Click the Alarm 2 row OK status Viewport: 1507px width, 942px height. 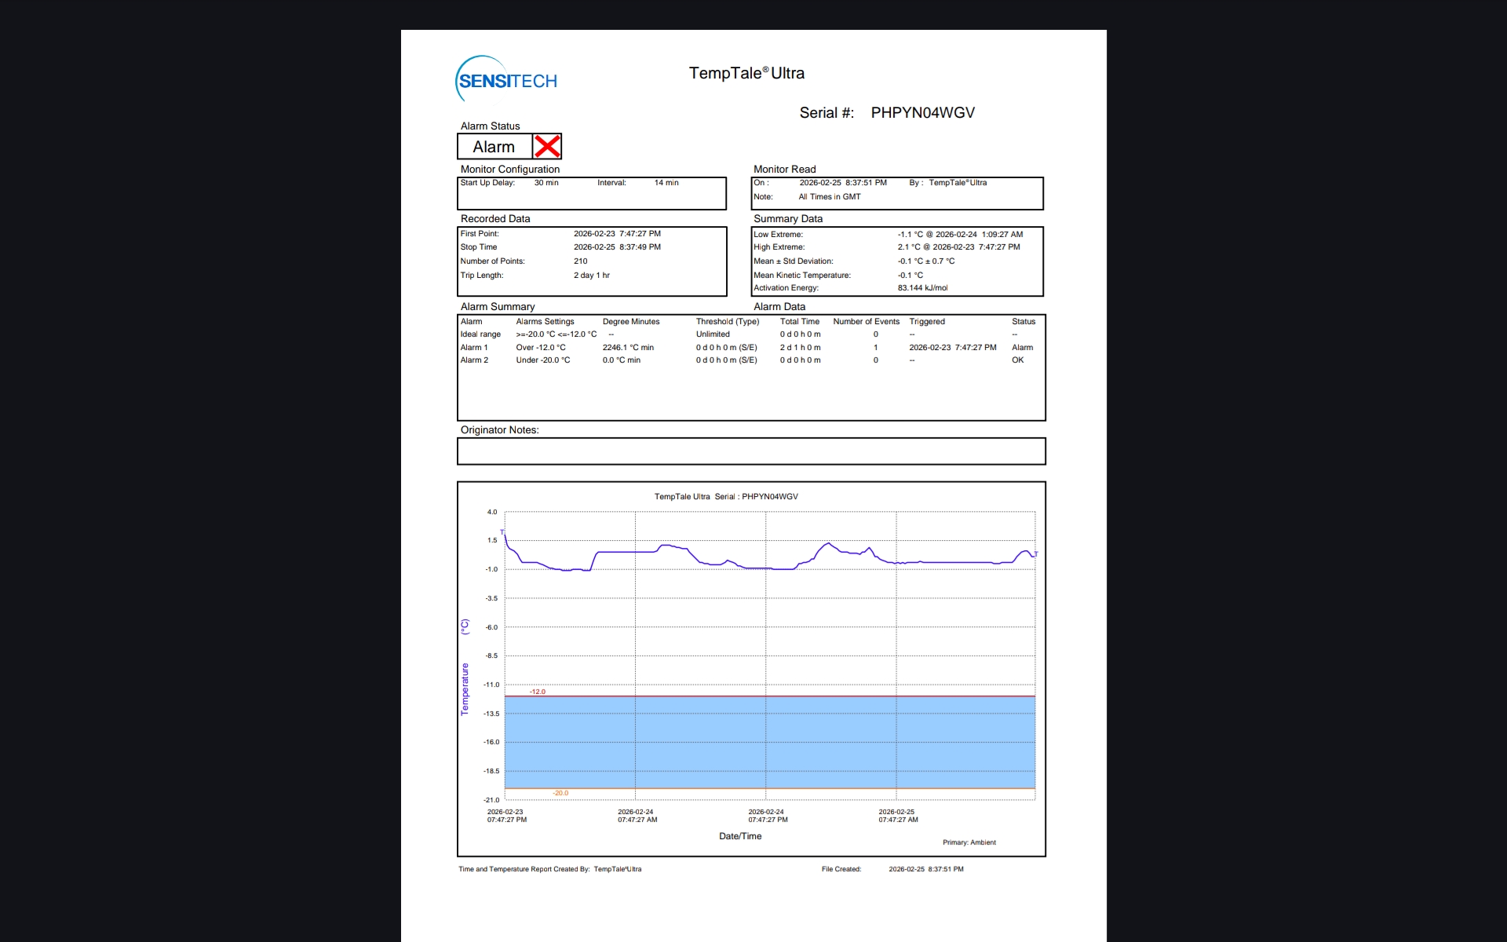[x=1018, y=360]
